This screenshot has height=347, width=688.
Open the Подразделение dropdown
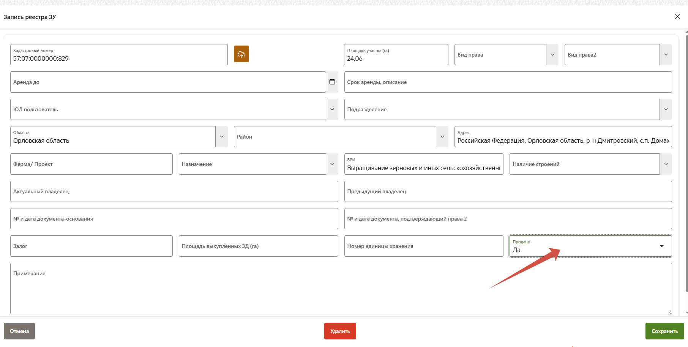coord(666,109)
